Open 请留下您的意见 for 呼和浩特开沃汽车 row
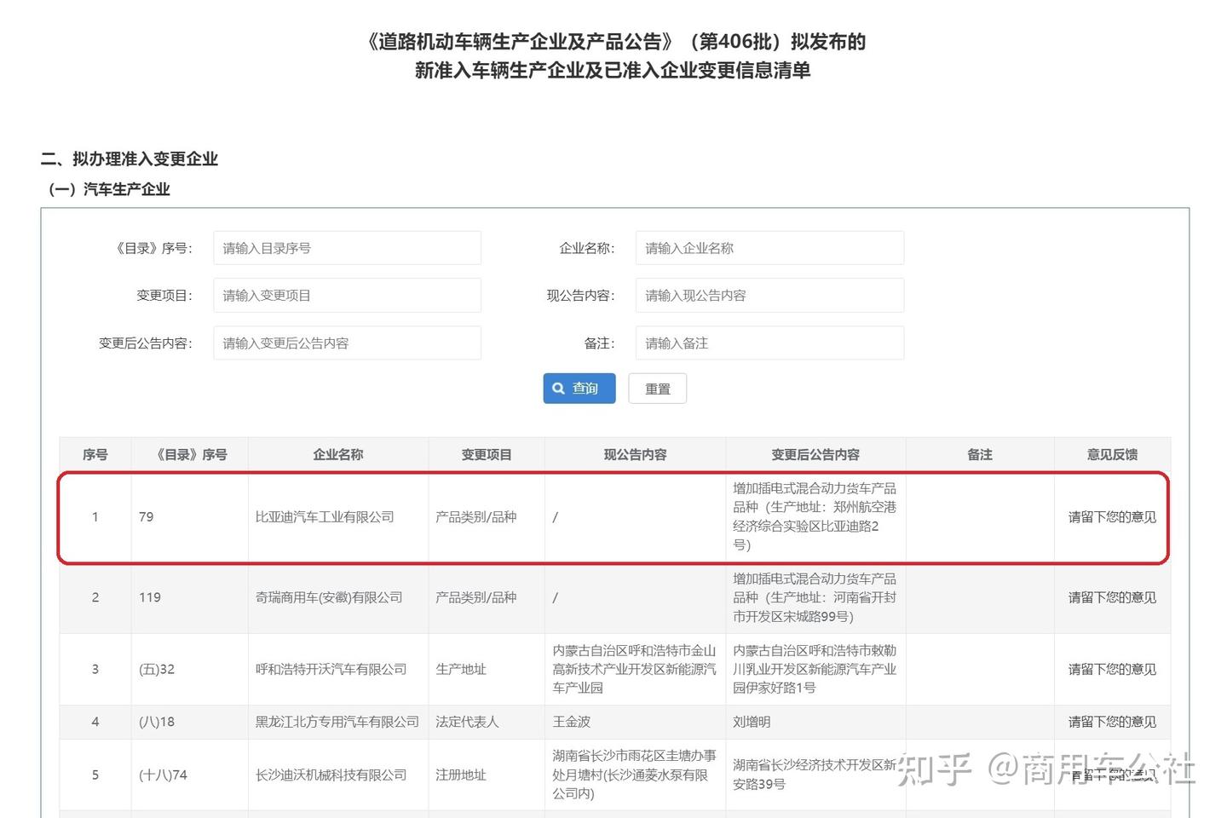 [x=1112, y=669]
